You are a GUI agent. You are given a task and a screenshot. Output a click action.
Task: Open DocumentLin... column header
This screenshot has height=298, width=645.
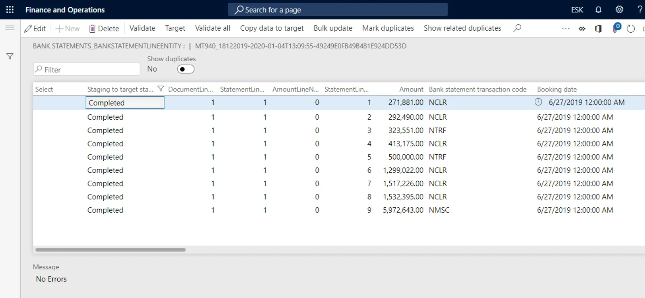[x=190, y=89]
